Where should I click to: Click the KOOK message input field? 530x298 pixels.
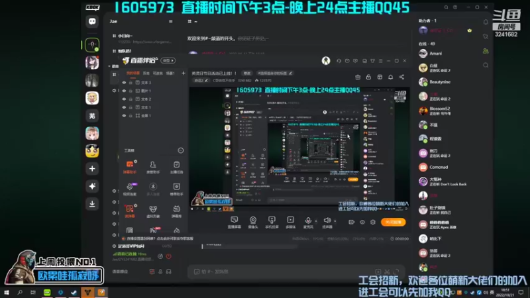[x=295, y=272]
